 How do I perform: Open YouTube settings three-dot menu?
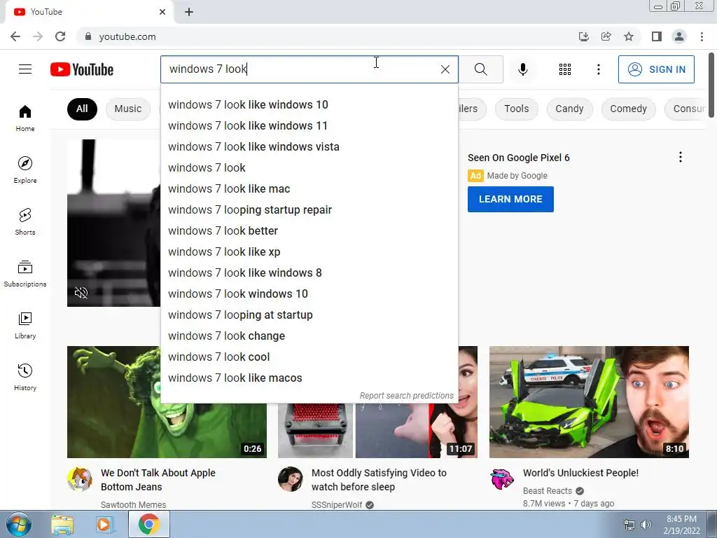click(598, 69)
